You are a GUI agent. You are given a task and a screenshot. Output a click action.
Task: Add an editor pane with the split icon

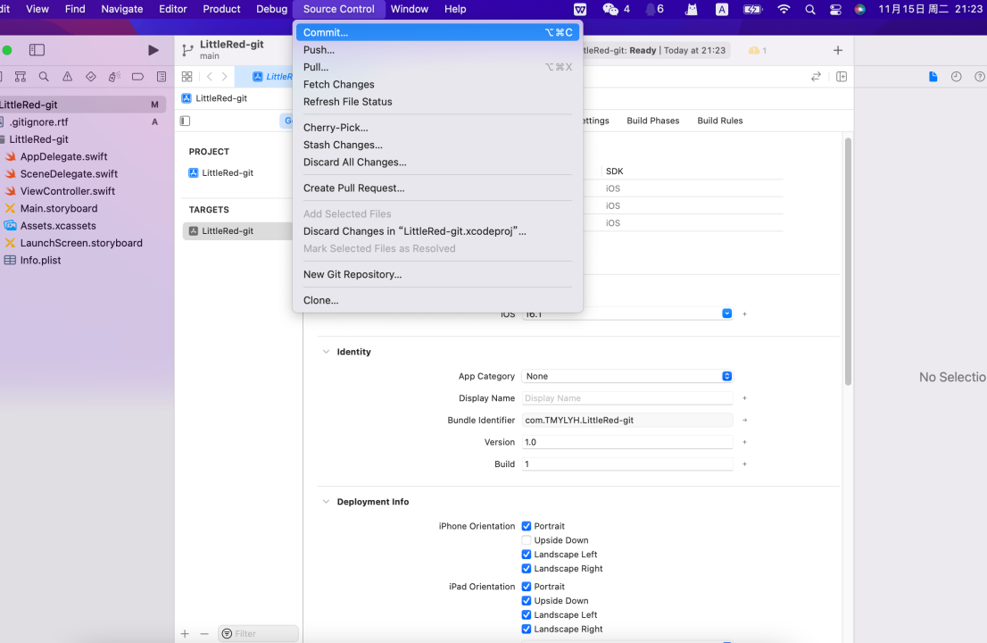(x=842, y=77)
